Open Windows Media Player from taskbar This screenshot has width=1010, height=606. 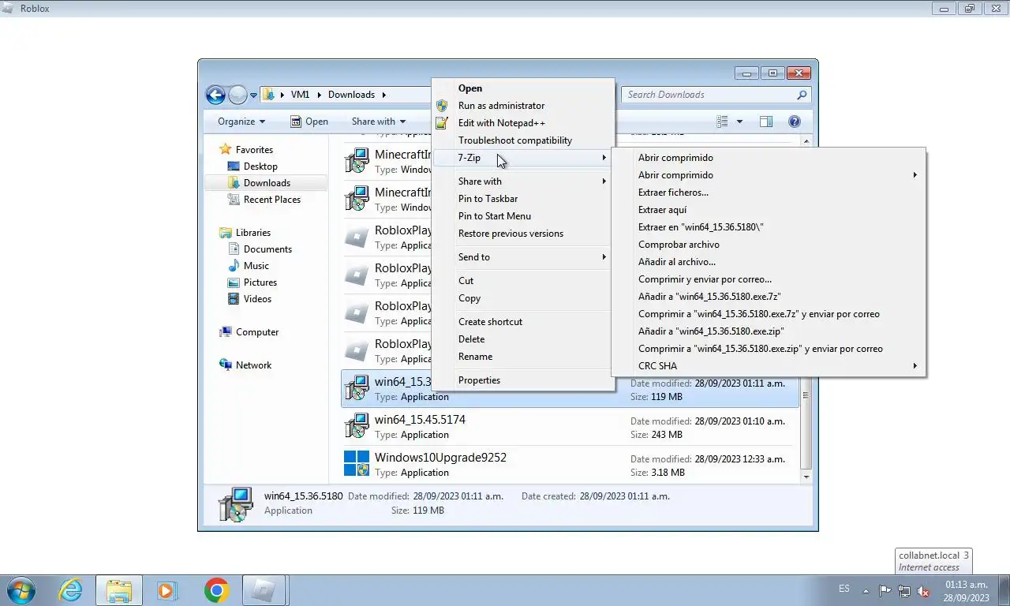click(166, 590)
